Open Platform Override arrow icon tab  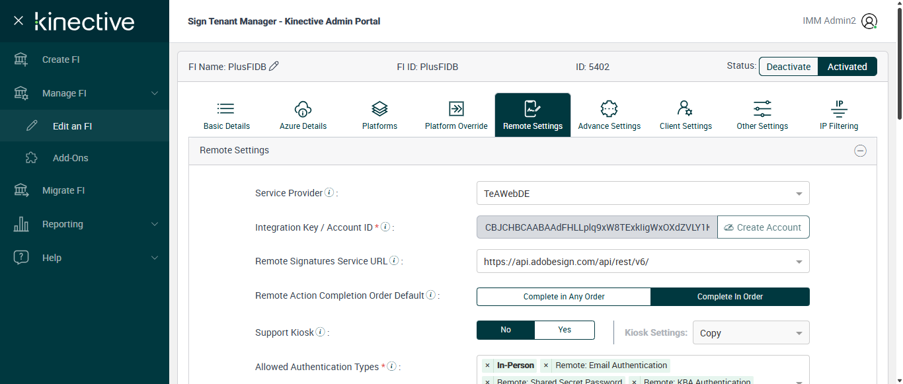pos(456,115)
